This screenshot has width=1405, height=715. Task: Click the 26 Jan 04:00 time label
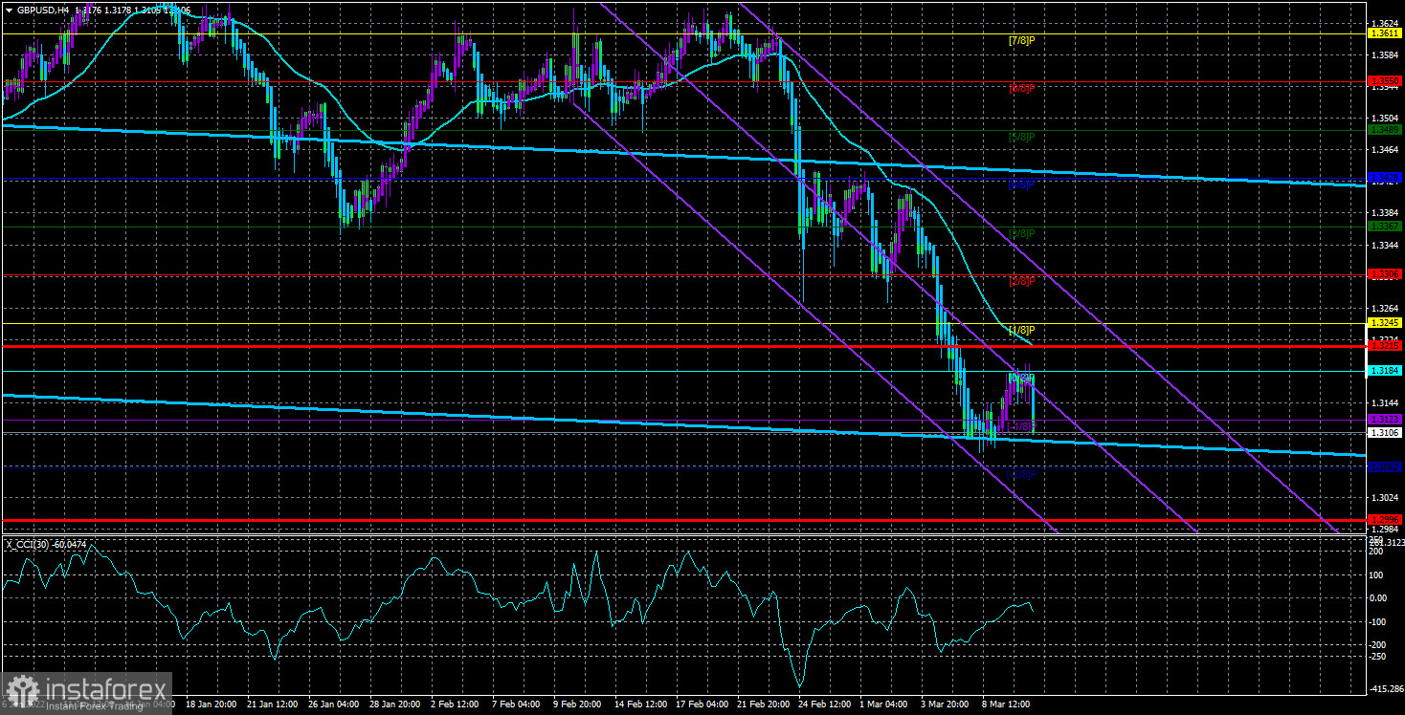333,704
